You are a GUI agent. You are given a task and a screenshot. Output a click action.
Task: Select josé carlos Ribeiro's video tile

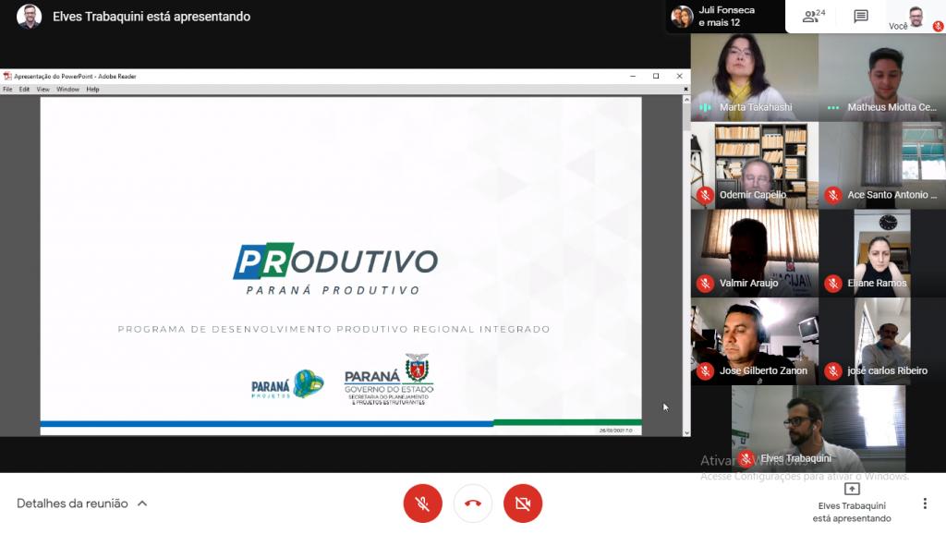pos(882,342)
